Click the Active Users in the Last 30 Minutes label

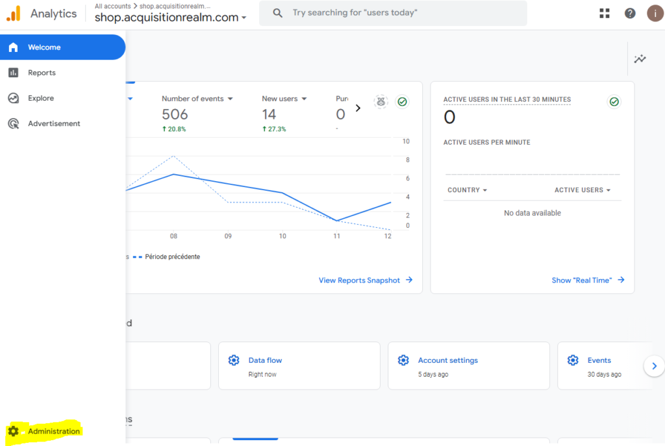(507, 99)
